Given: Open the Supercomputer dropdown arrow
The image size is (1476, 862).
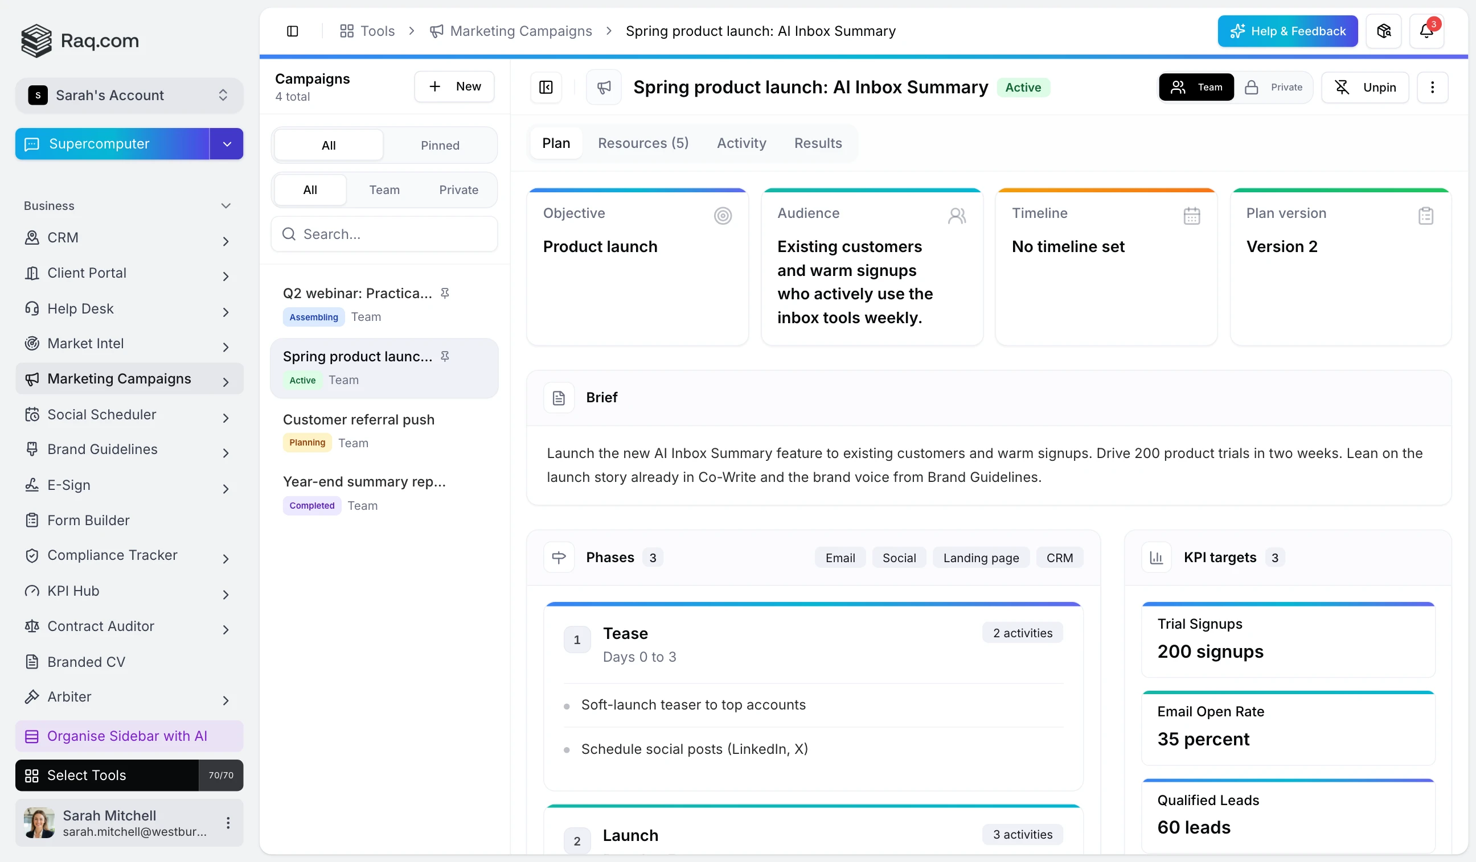Looking at the screenshot, I should click(227, 144).
